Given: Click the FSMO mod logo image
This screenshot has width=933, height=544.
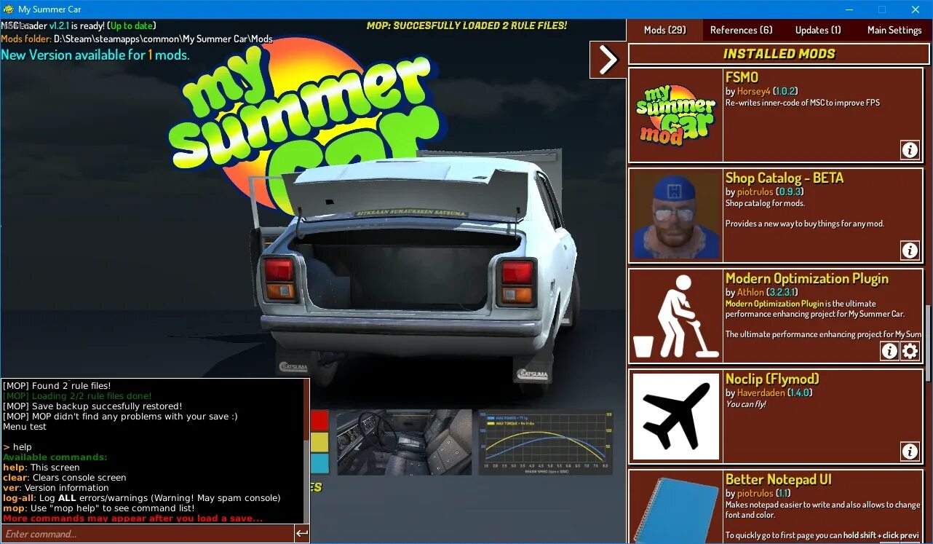Looking at the screenshot, I should tap(676, 115).
